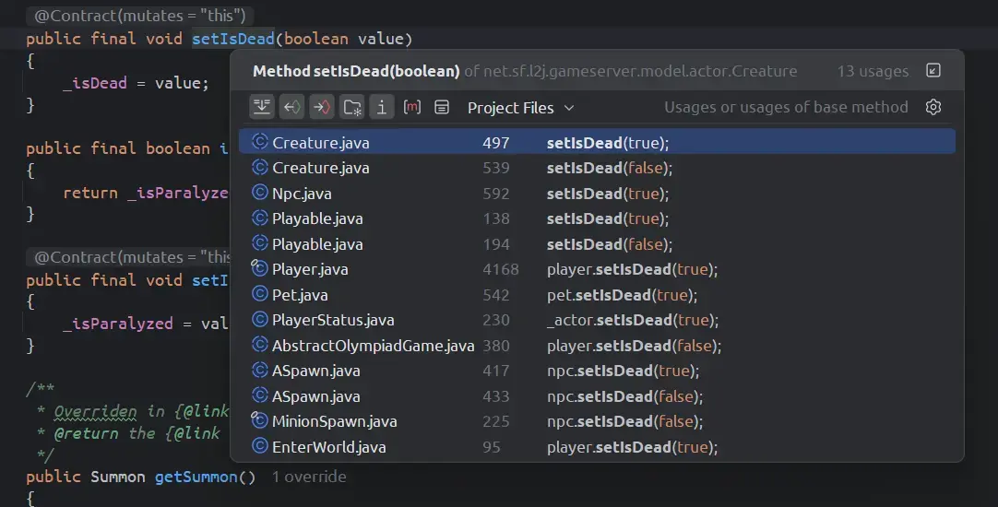
Task: Select the ASpawn.java line 433 usage
Action: point(597,396)
